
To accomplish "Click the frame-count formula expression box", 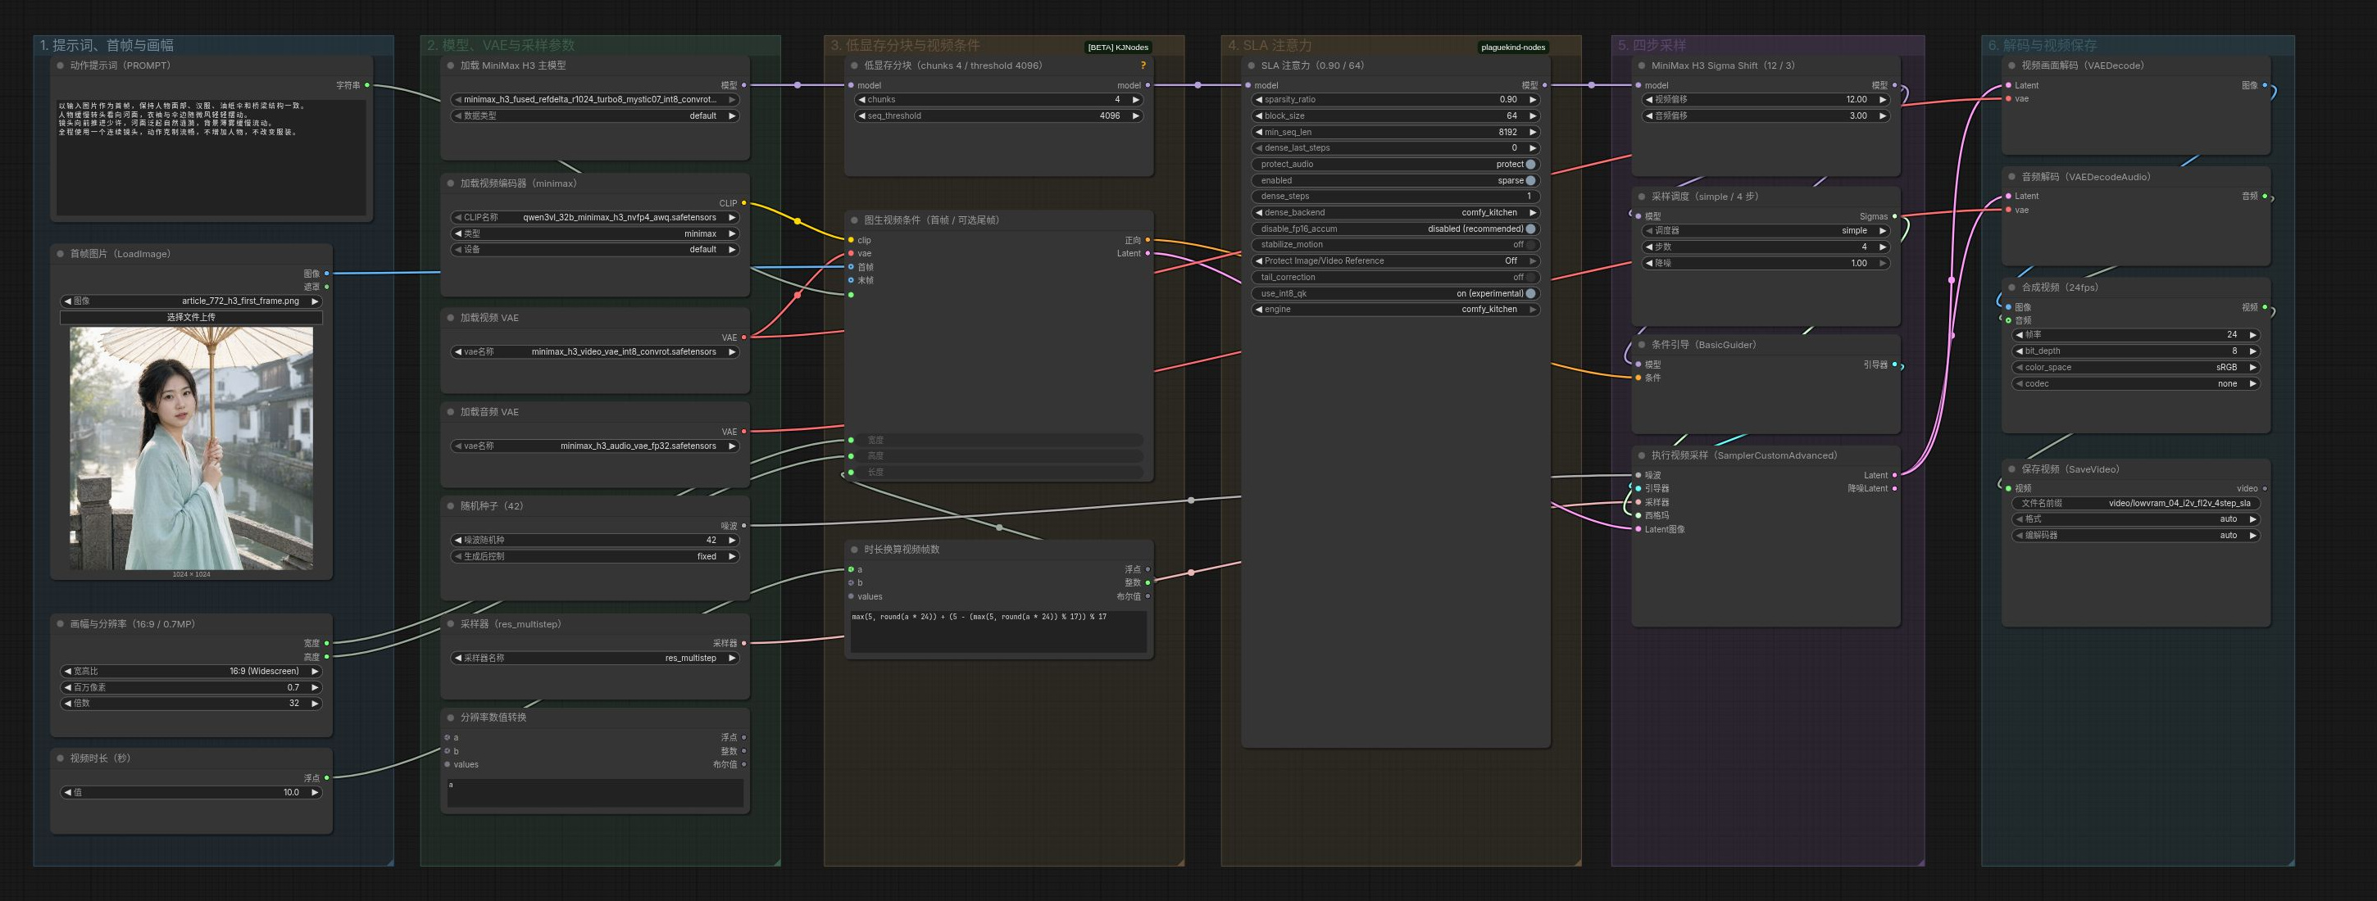I will [x=998, y=631].
